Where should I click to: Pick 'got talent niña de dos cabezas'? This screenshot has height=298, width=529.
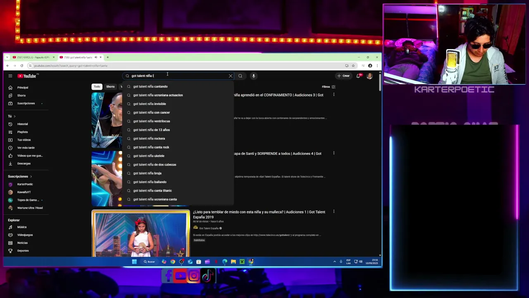(x=178, y=165)
